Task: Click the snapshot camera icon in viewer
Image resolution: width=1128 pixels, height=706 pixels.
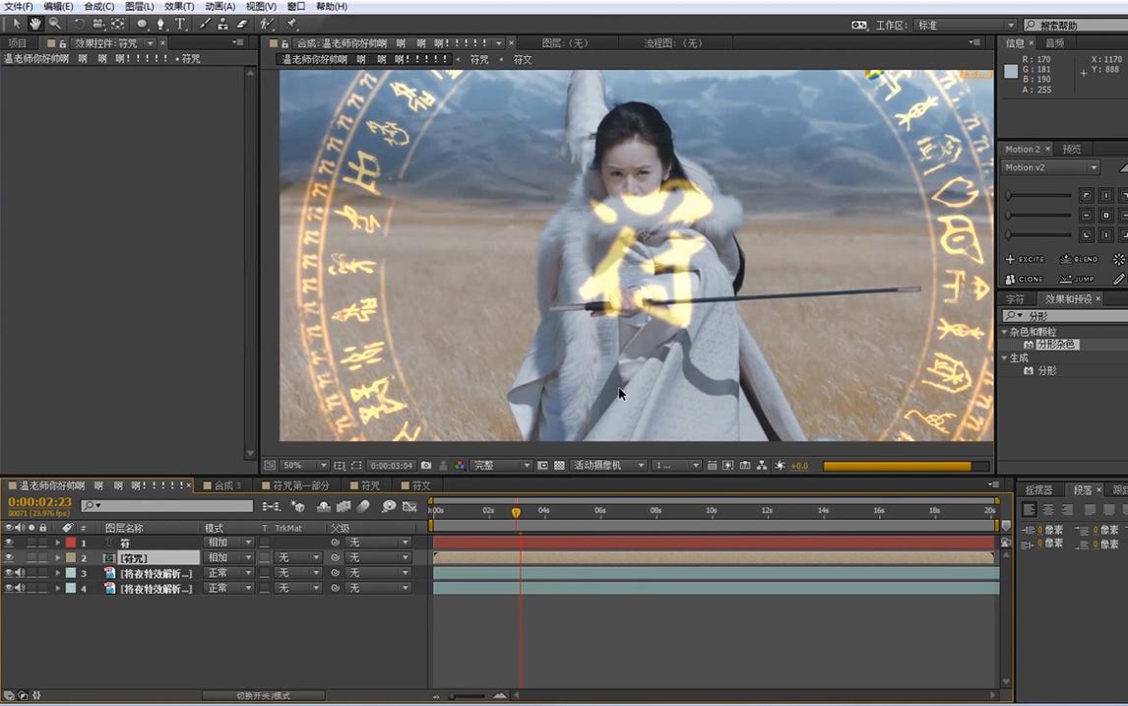Action: point(426,466)
